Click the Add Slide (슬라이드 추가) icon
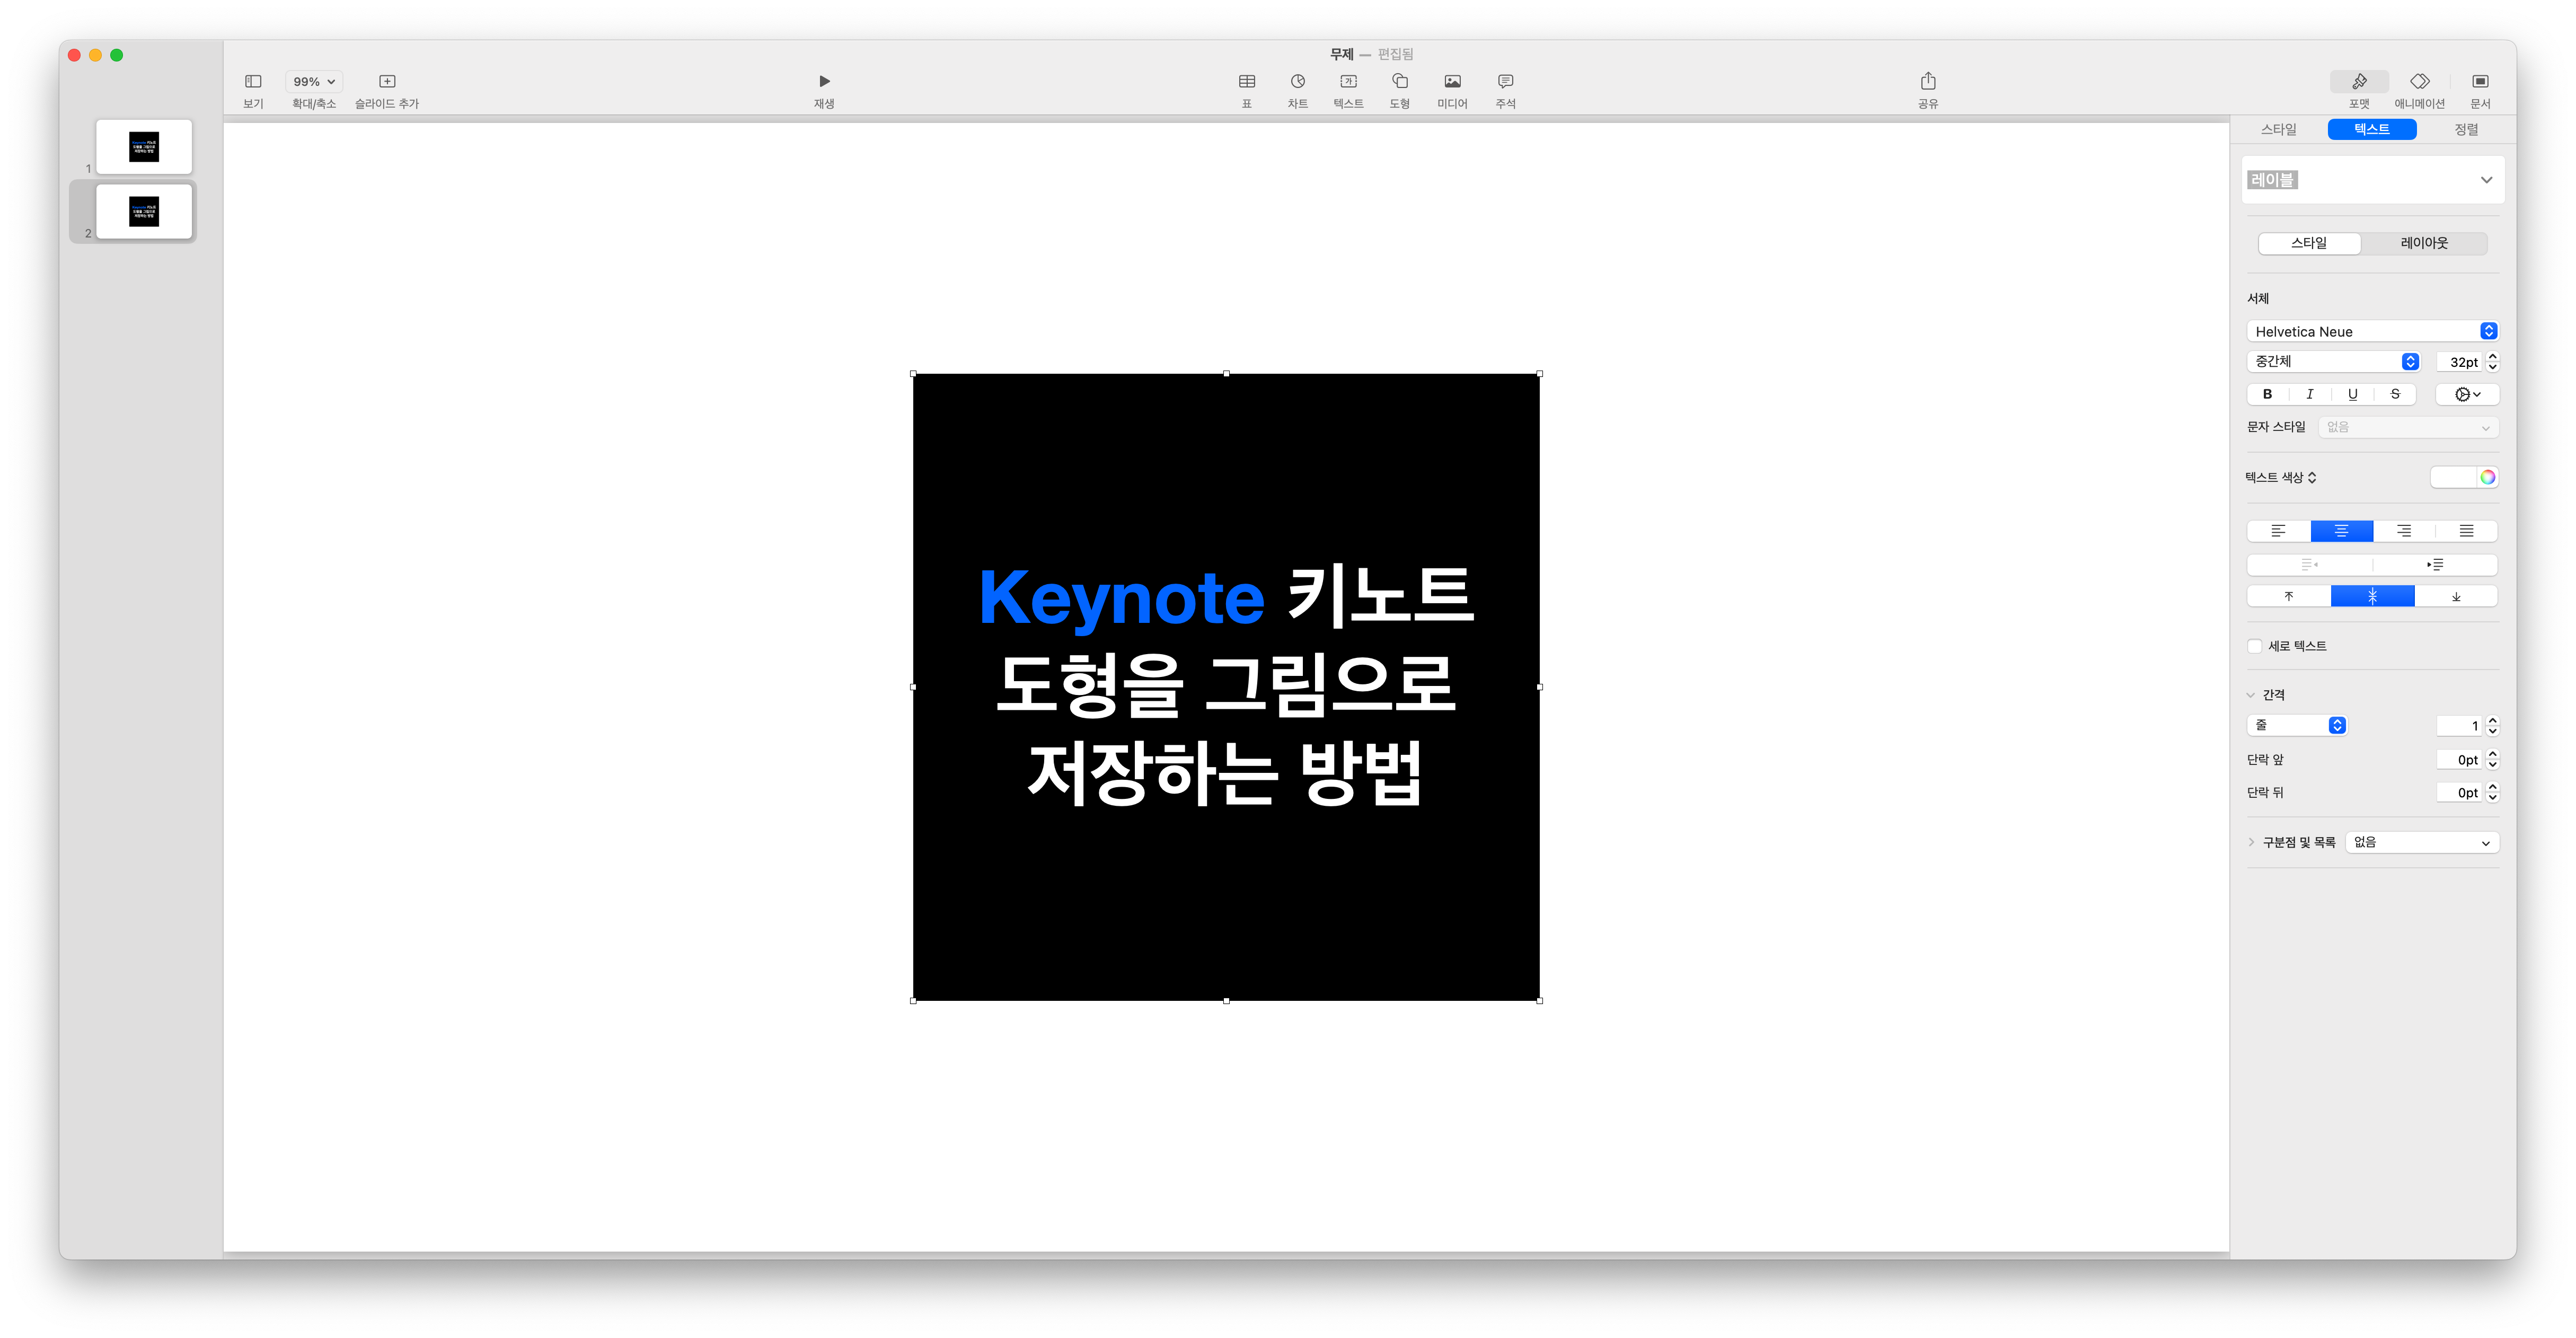The image size is (2576, 1338). [x=387, y=82]
